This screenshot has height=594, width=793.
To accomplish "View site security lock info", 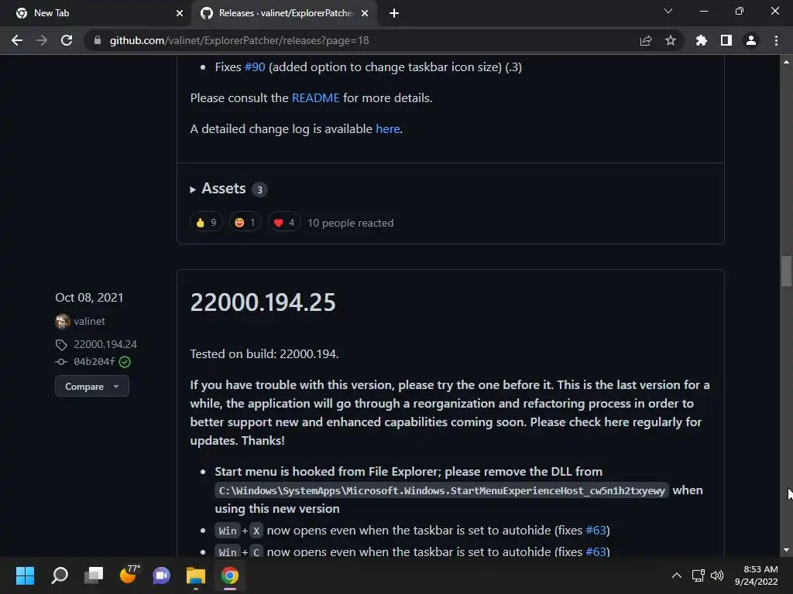I will (98, 40).
